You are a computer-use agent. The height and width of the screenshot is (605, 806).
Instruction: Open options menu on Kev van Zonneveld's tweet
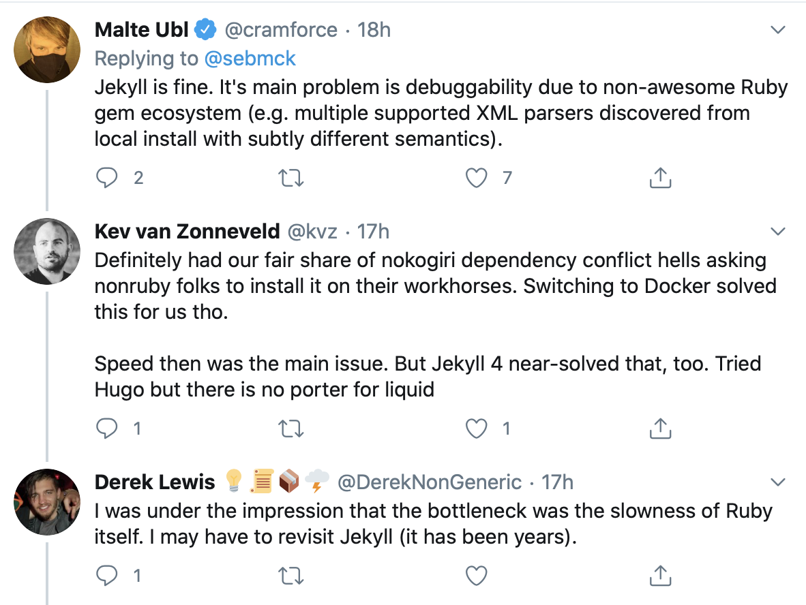777,231
